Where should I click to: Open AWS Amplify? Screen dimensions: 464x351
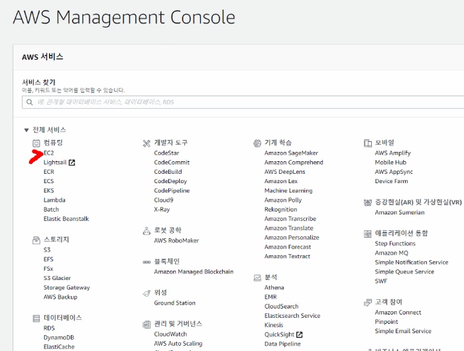click(x=392, y=153)
